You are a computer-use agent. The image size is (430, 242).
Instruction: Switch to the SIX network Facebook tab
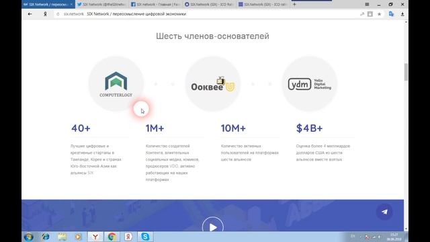[x=155, y=5]
